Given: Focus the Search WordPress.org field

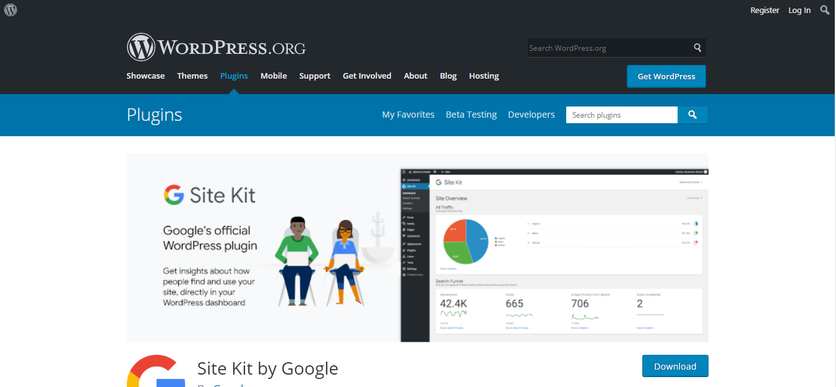Looking at the screenshot, I should pyautogui.click(x=609, y=48).
